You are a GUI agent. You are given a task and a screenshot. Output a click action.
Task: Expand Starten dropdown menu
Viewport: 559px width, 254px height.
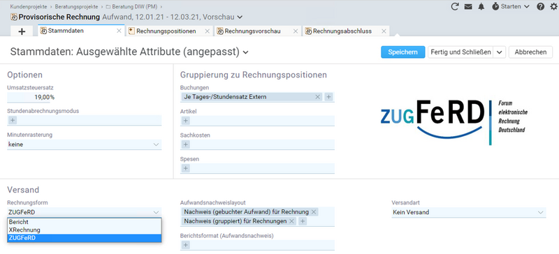point(527,7)
